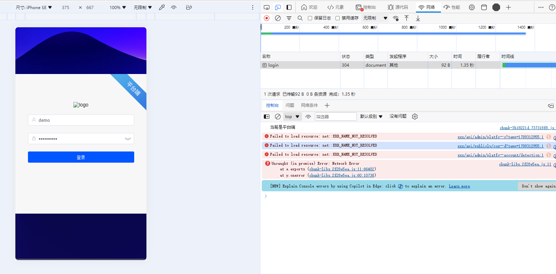The image size is (556, 274).
Task: Click the export HAR download arrow icon
Action: [x=418, y=18]
